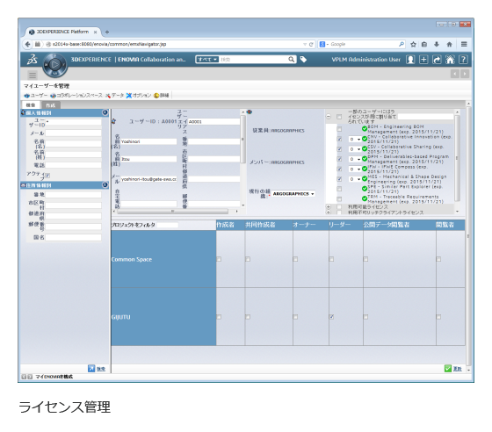
Task: Click the 3DS Dassault logo icon
Action: tap(32, 59)
